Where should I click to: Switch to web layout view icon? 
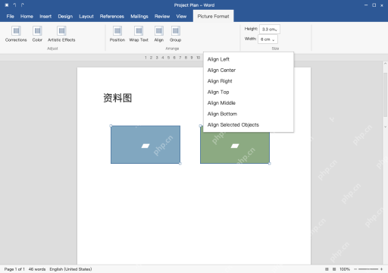tap(334, 269)
